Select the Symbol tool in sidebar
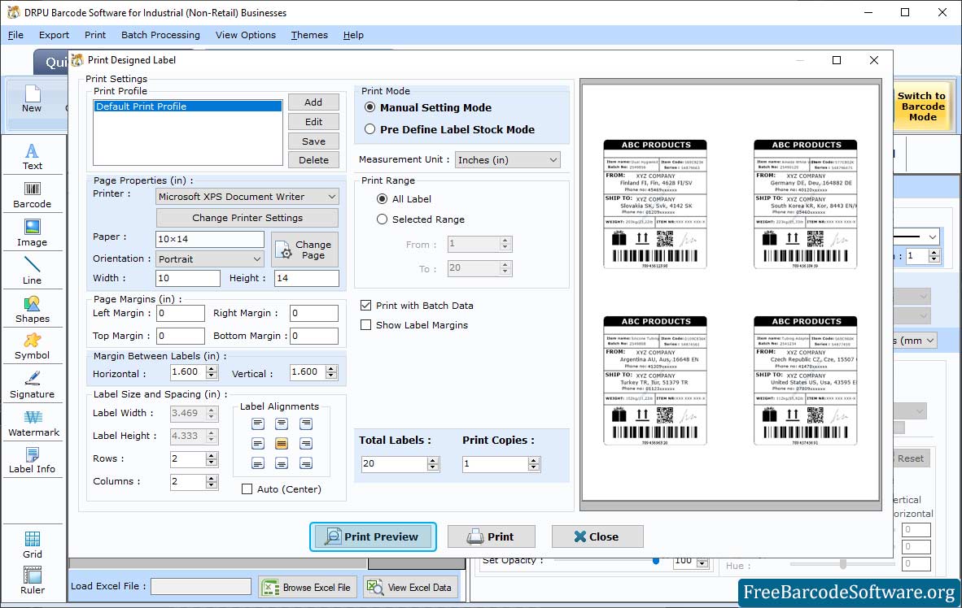This screenshot has width=962, height=608. pyautogui.click(x=32, y=346)
